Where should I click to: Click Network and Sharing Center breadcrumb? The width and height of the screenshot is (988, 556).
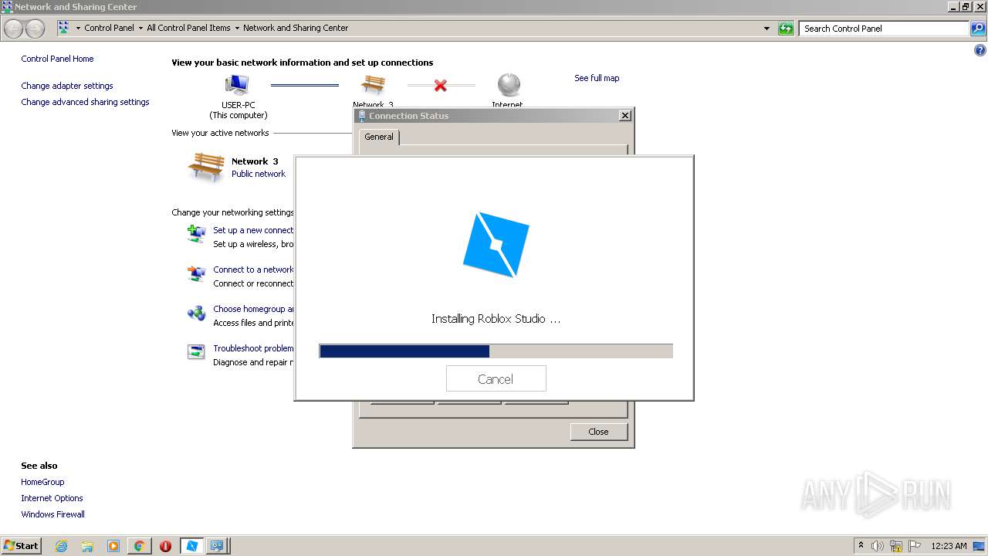click(x=296, y=28)
